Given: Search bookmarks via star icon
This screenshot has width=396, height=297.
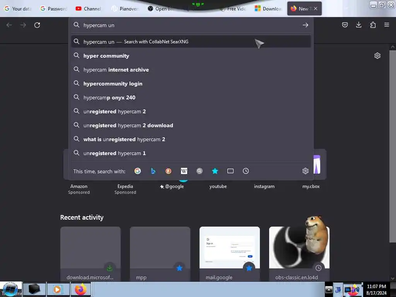Looking at the screenshot, I should 215,171.
